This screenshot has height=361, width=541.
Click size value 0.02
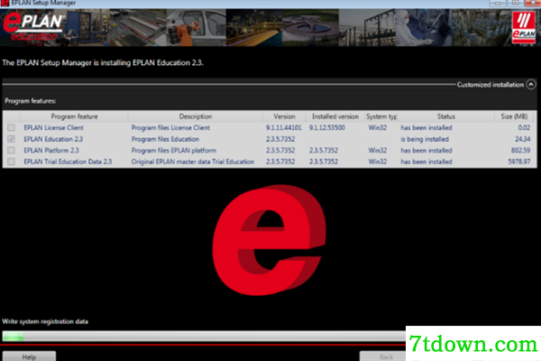coord(524,127)
